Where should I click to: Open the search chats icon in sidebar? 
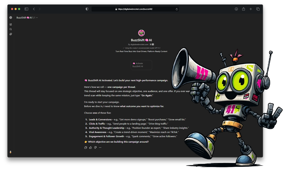pyautogui.click(x=11, y=29)
